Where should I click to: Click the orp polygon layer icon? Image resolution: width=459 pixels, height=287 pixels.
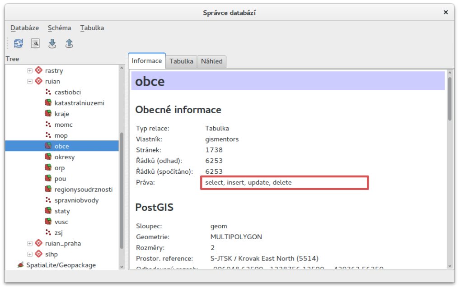(x=48, y=167)
